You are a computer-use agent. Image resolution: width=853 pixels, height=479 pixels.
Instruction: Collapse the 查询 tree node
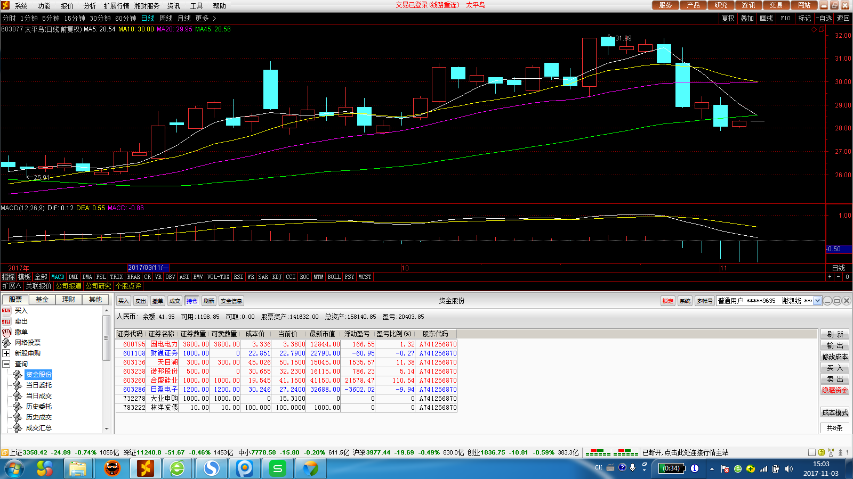tap(6, 364)
